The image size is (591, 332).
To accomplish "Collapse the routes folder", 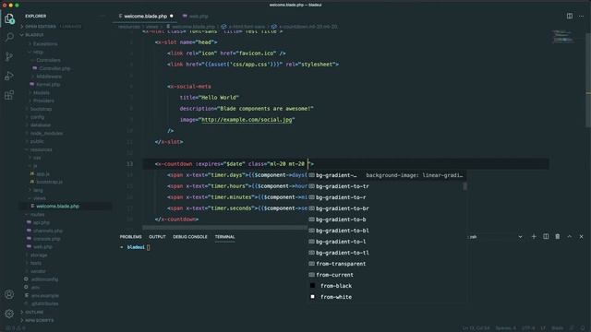I will [37, 215].
